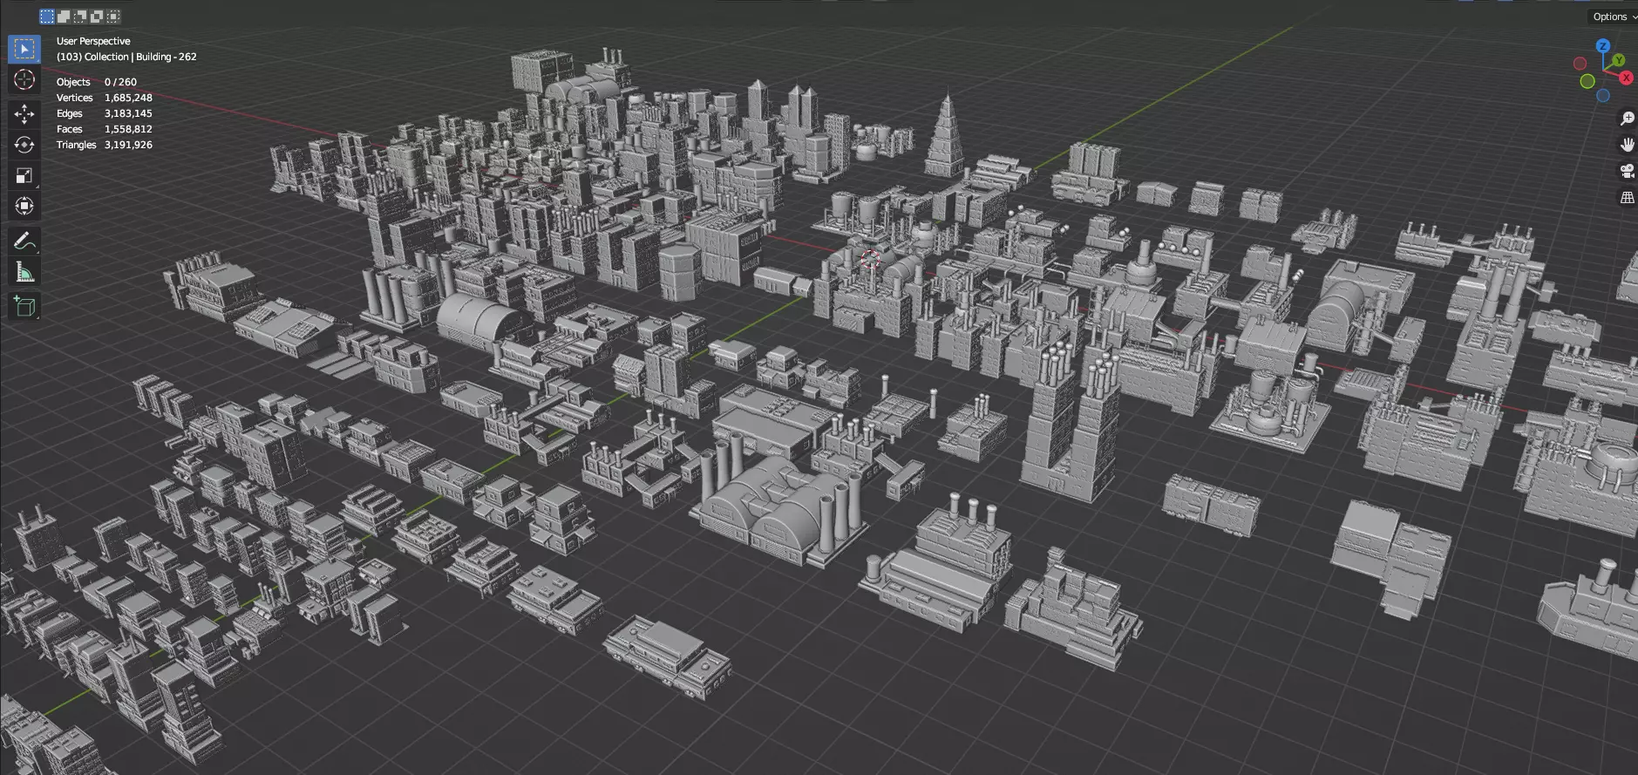Choose the Add Cube tool
1638x775 pixels.
pyautogui.click(x=24, y=307)
